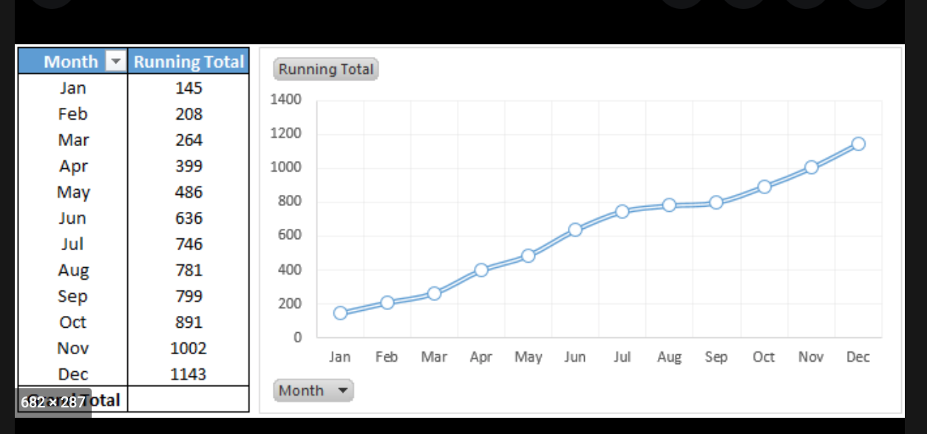Open the Month field button dropdown below chart
This screenshot has height=434, width=927.
tap(313, 390)
